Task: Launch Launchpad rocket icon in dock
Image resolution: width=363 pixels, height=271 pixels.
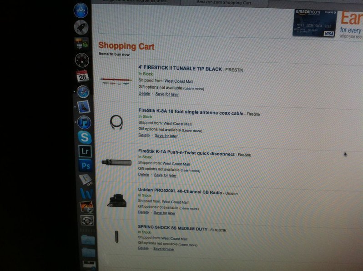Action: coord(81,27)
